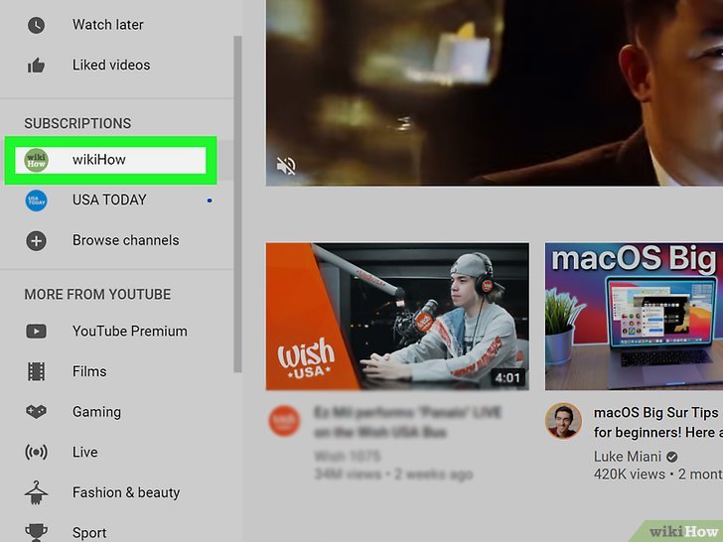
Task: Open Browse channels label
Action: tap(125, 240)
